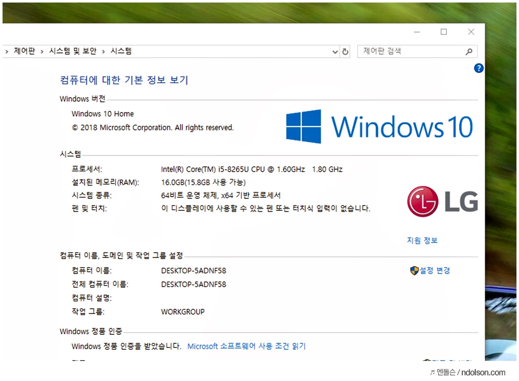Image resolution: width=519 pixels, height=381 pixels.
Task: Expand the address bar history dropdown
Action: [335, 52]
